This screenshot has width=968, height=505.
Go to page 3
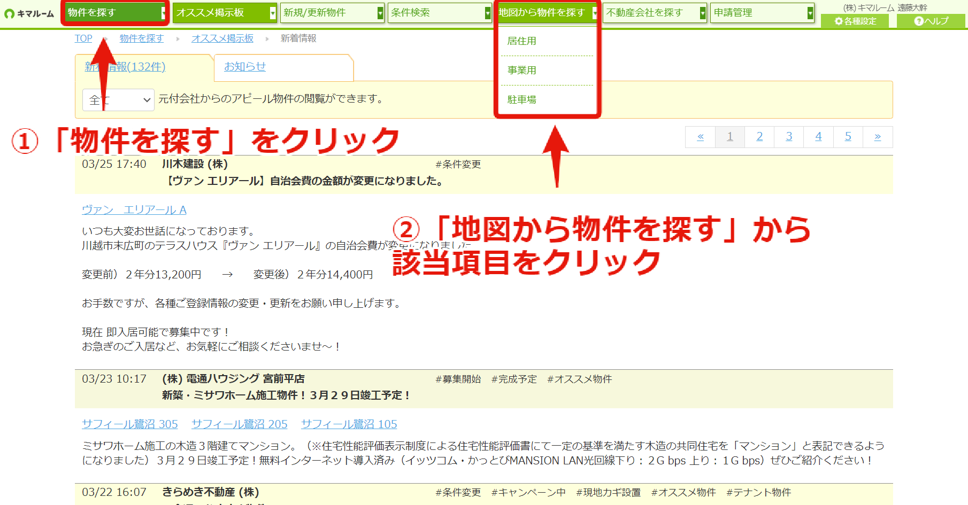pyautogui.click(x=789, y=137)
